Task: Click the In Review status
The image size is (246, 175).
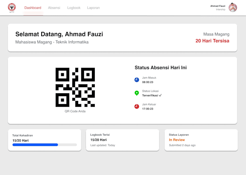Action: tap(177, 140)
